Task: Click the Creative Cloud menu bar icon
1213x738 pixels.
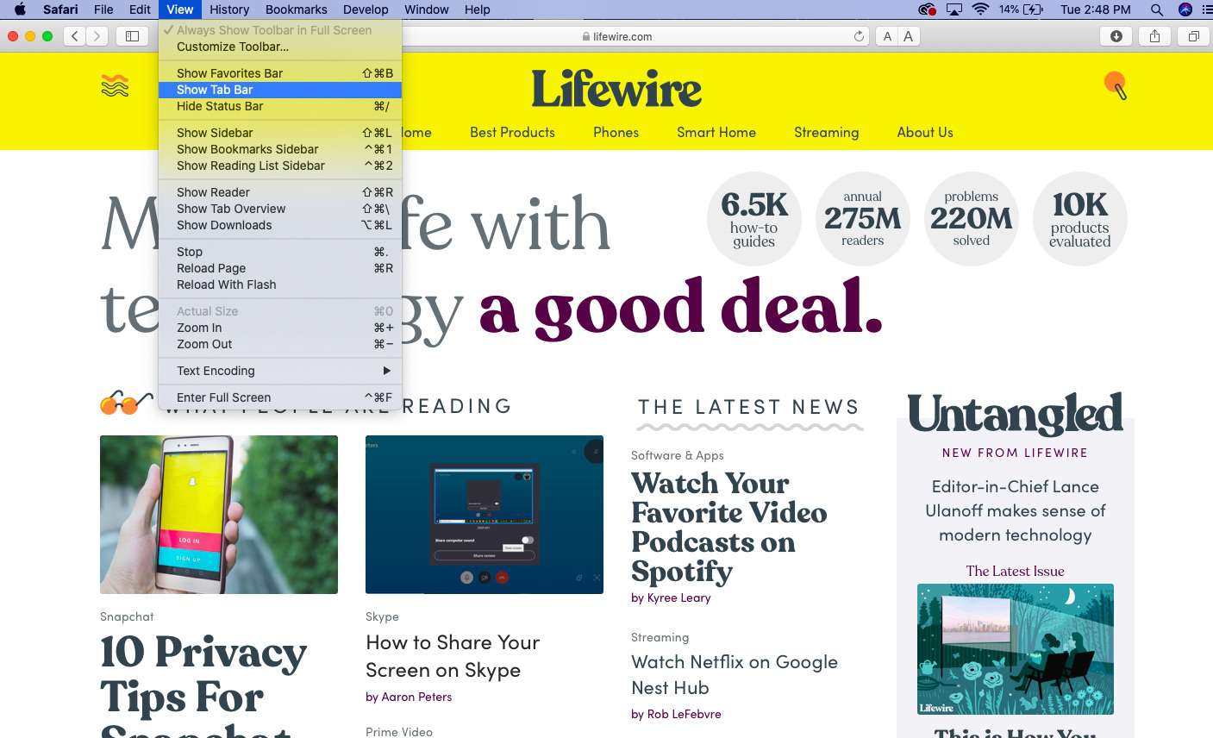Action: coord(927,9)
